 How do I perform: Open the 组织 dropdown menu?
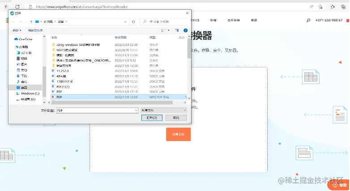pos(17,30)
